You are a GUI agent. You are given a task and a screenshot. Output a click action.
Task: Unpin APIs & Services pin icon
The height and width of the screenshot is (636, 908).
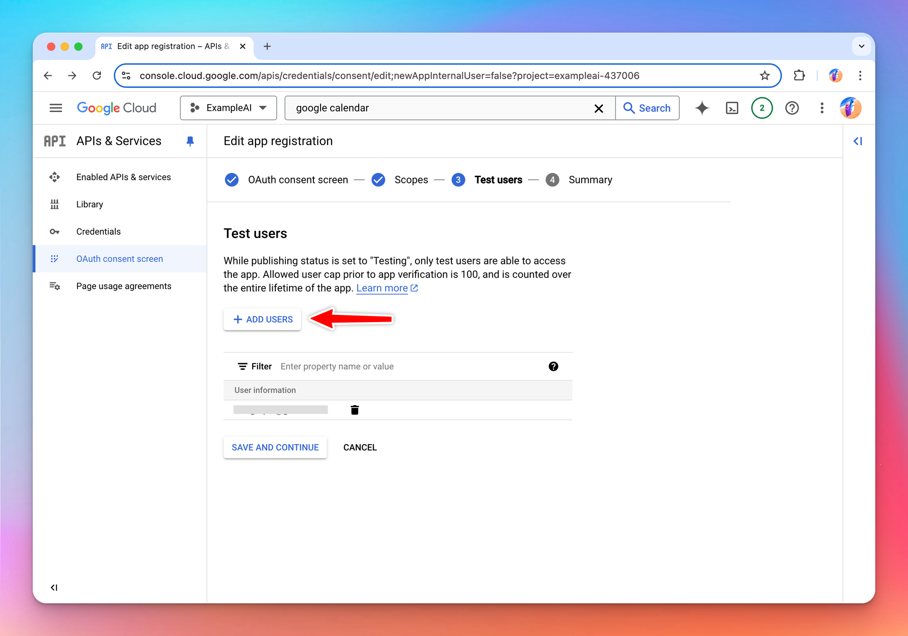coord(190,141)
